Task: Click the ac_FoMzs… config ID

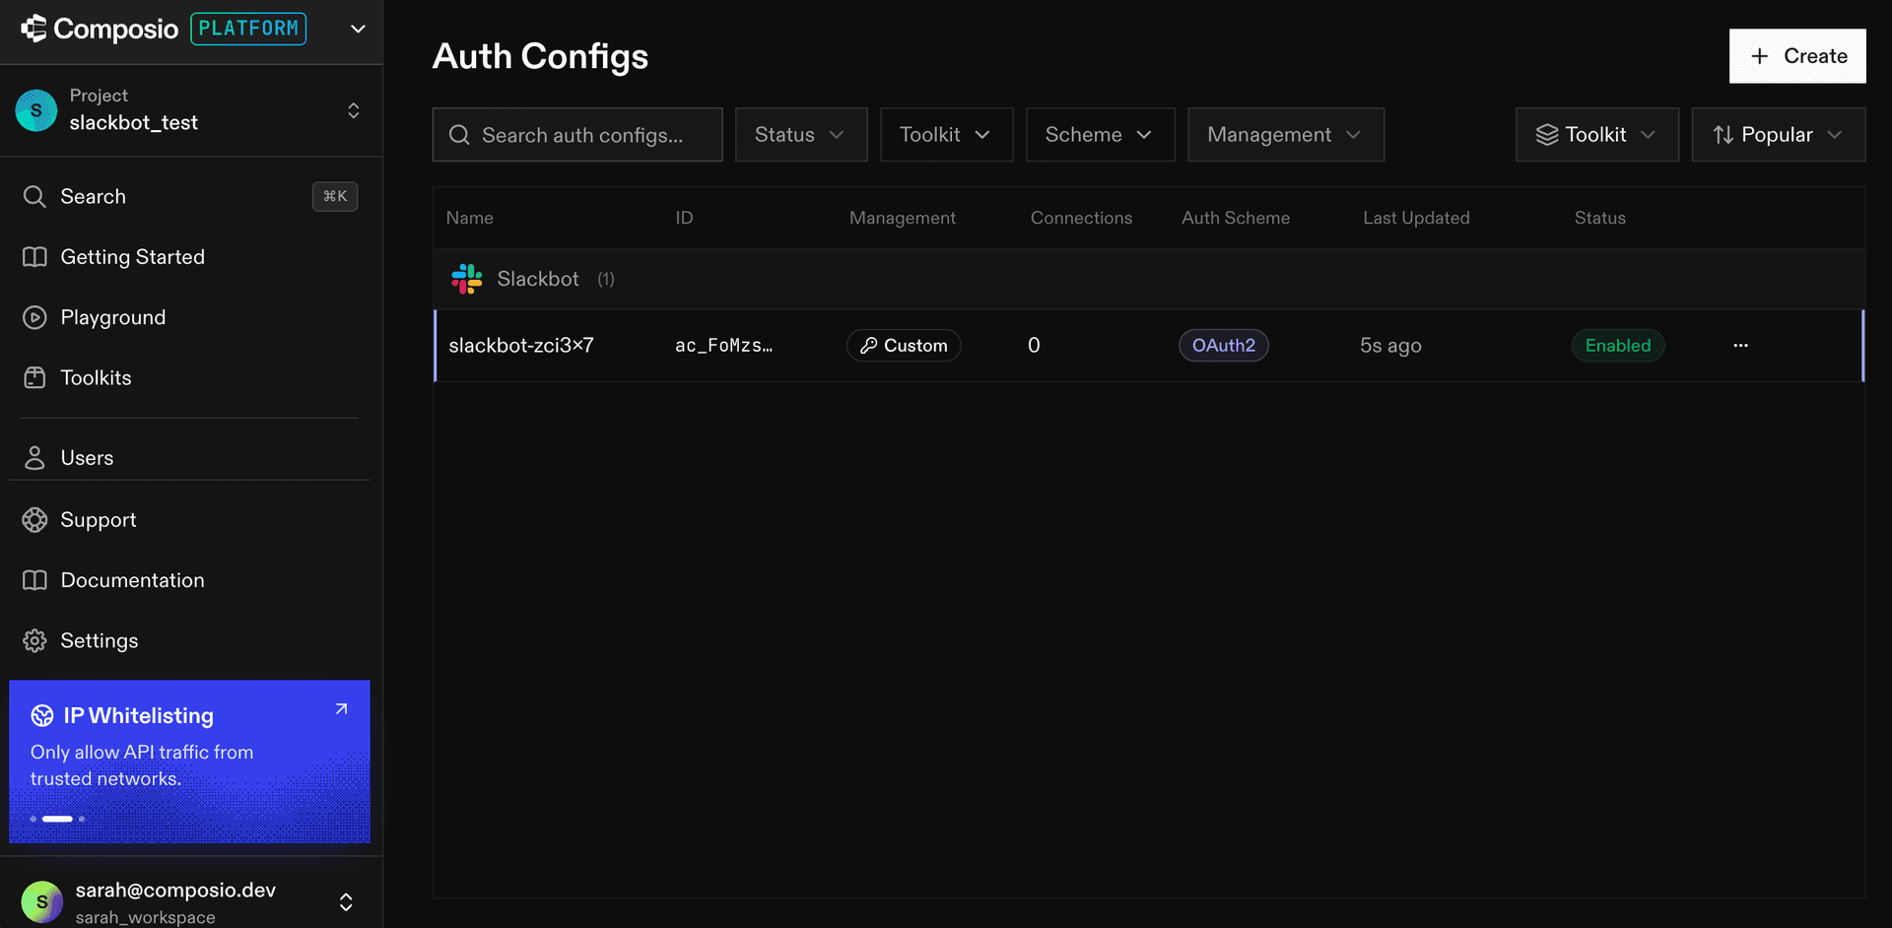Action: click(x=724, y=346)
